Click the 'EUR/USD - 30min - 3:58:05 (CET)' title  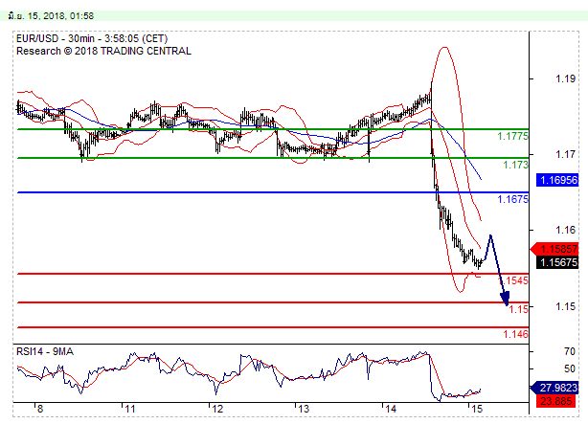tap(92, 38)
